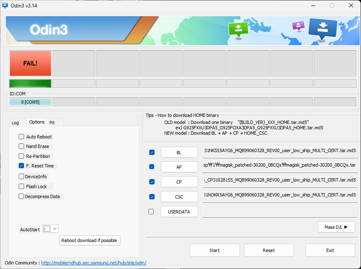Image resolution: width=361 pixels, height=269 pixels.
Task: Click the BL file path field
Action: (280, 152)
